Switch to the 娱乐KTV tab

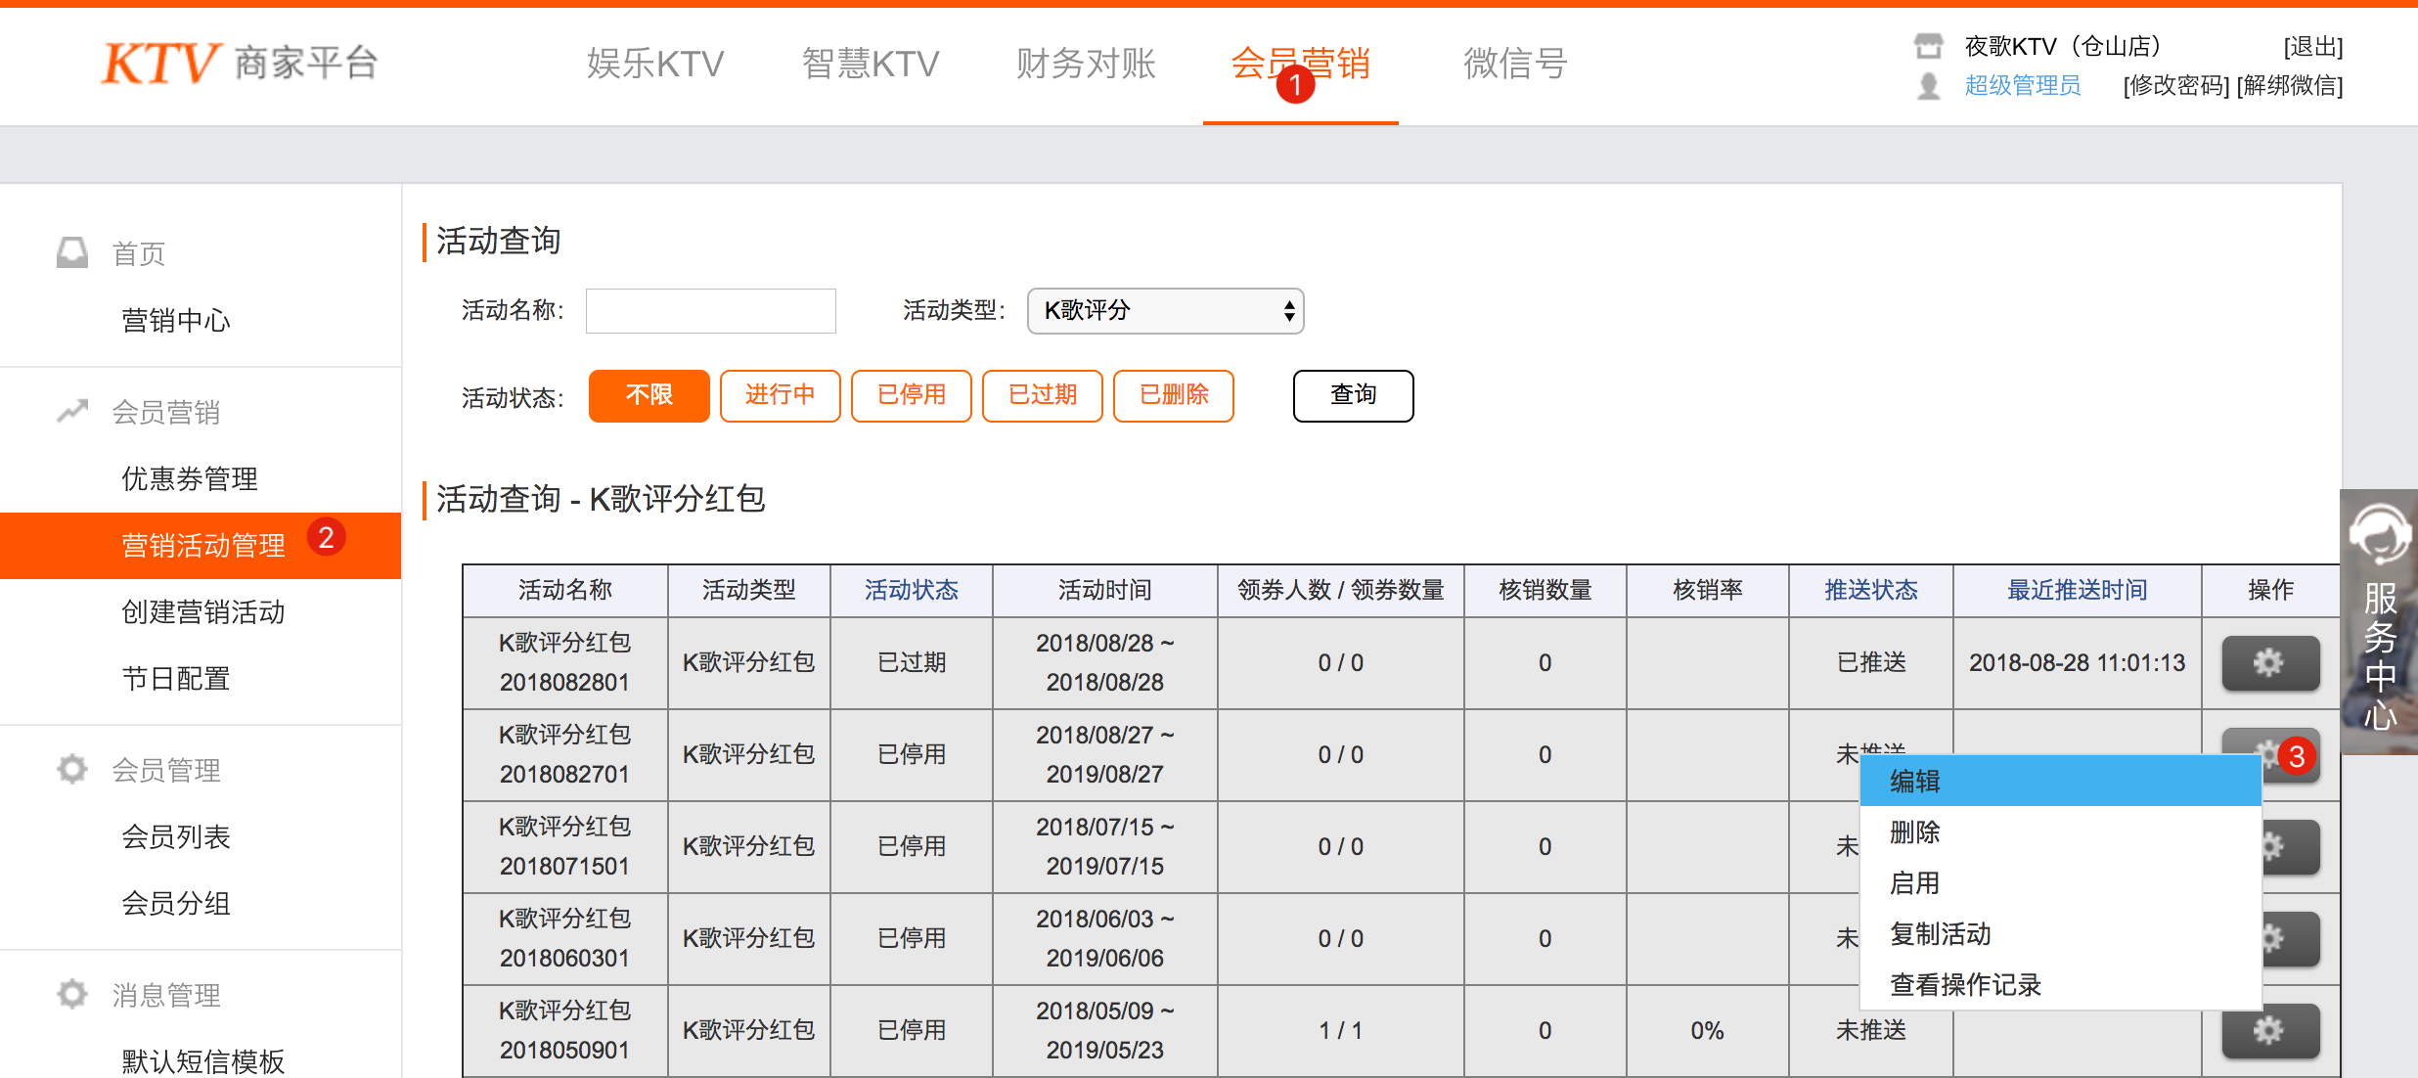(x=654, y=64)
